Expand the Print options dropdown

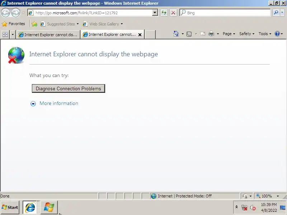[x=218, y=34]
